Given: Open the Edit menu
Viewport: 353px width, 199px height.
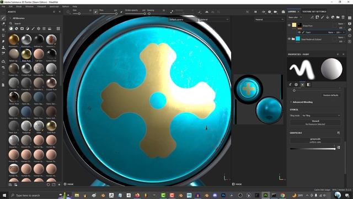Looking at the screenshot, I should [10, 7].
